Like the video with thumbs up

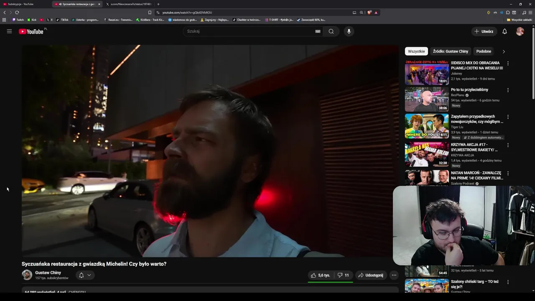click(x=321, y=275)
